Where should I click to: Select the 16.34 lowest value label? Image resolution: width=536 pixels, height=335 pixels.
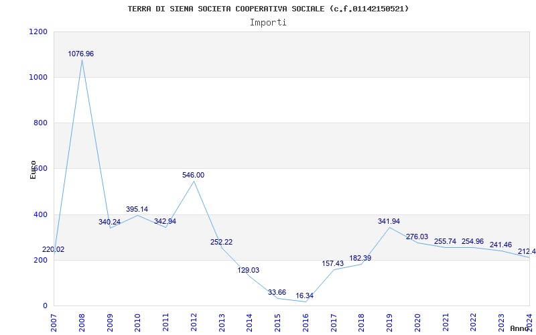305,295
